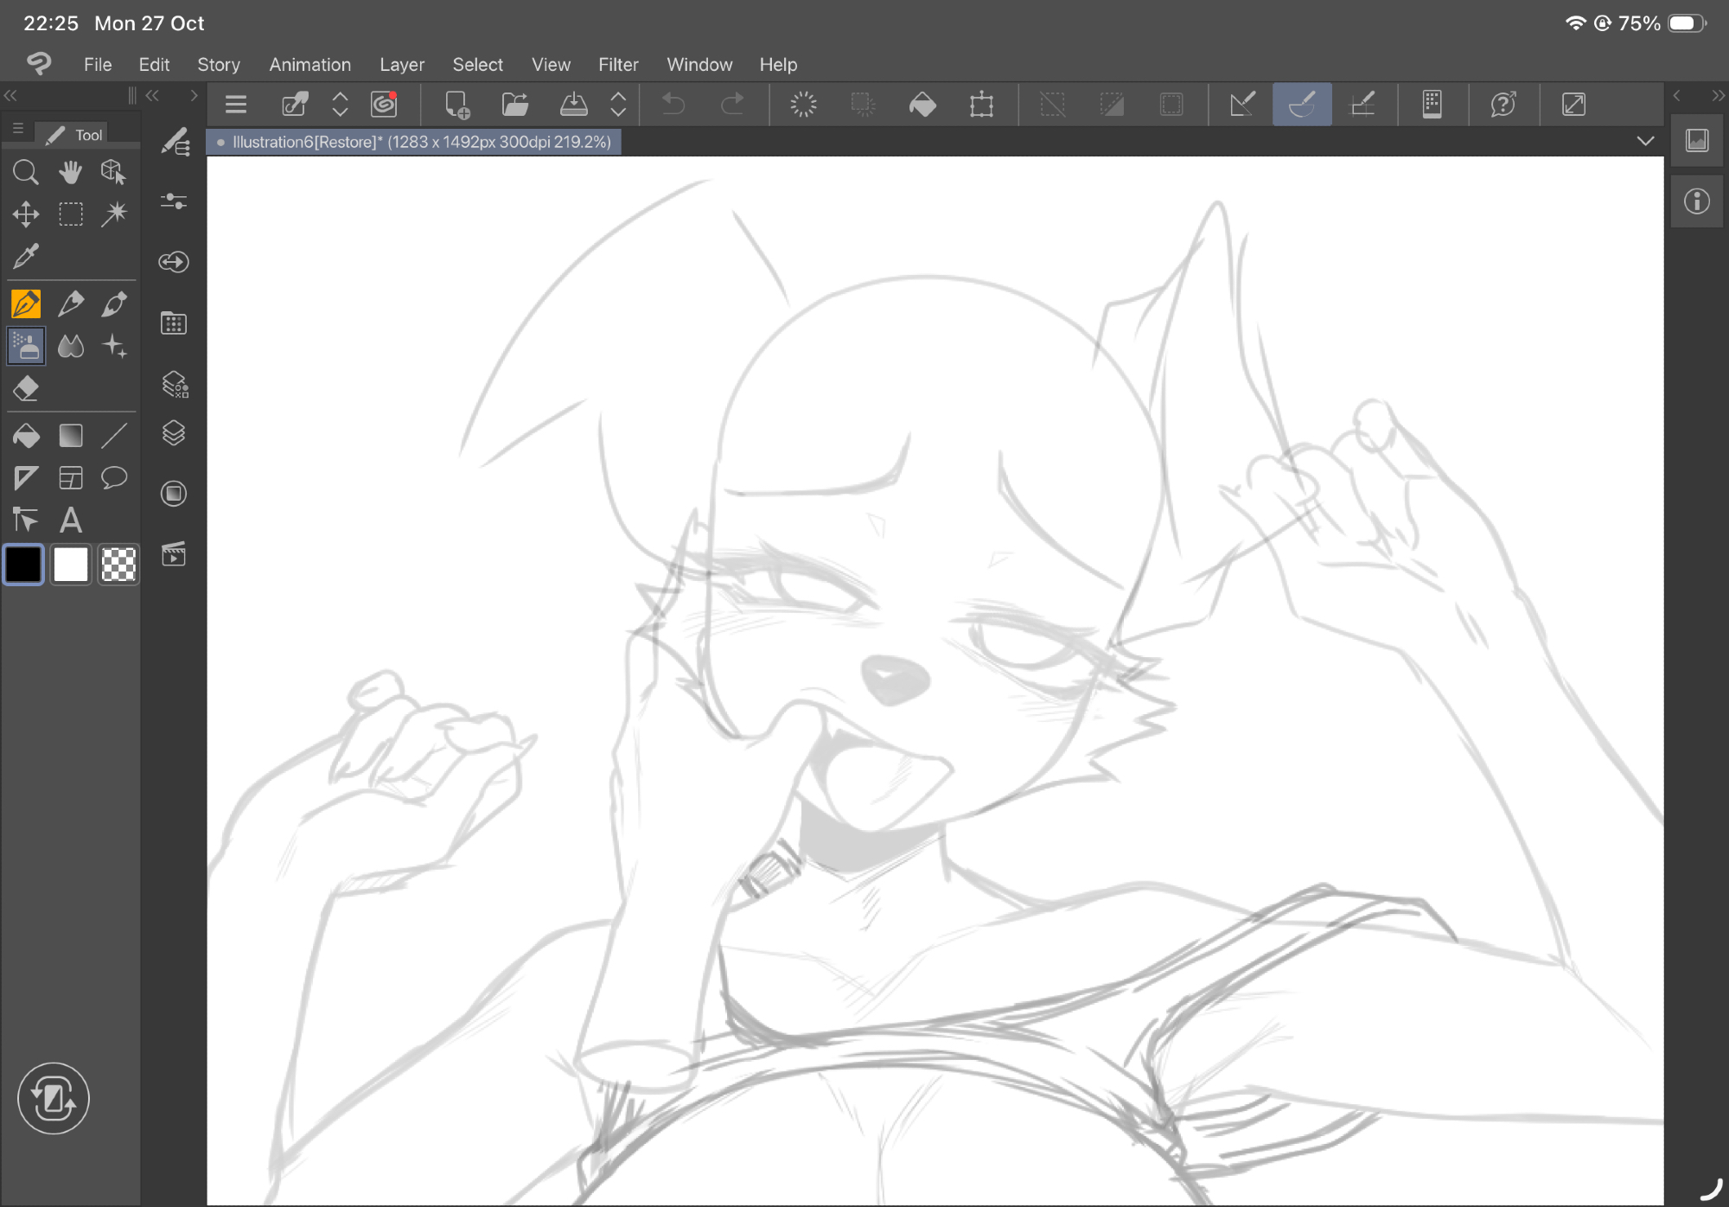Collapse the left tool palette dock
The height and width of the screenshot is (1207, 1729).
coord(11,95)
